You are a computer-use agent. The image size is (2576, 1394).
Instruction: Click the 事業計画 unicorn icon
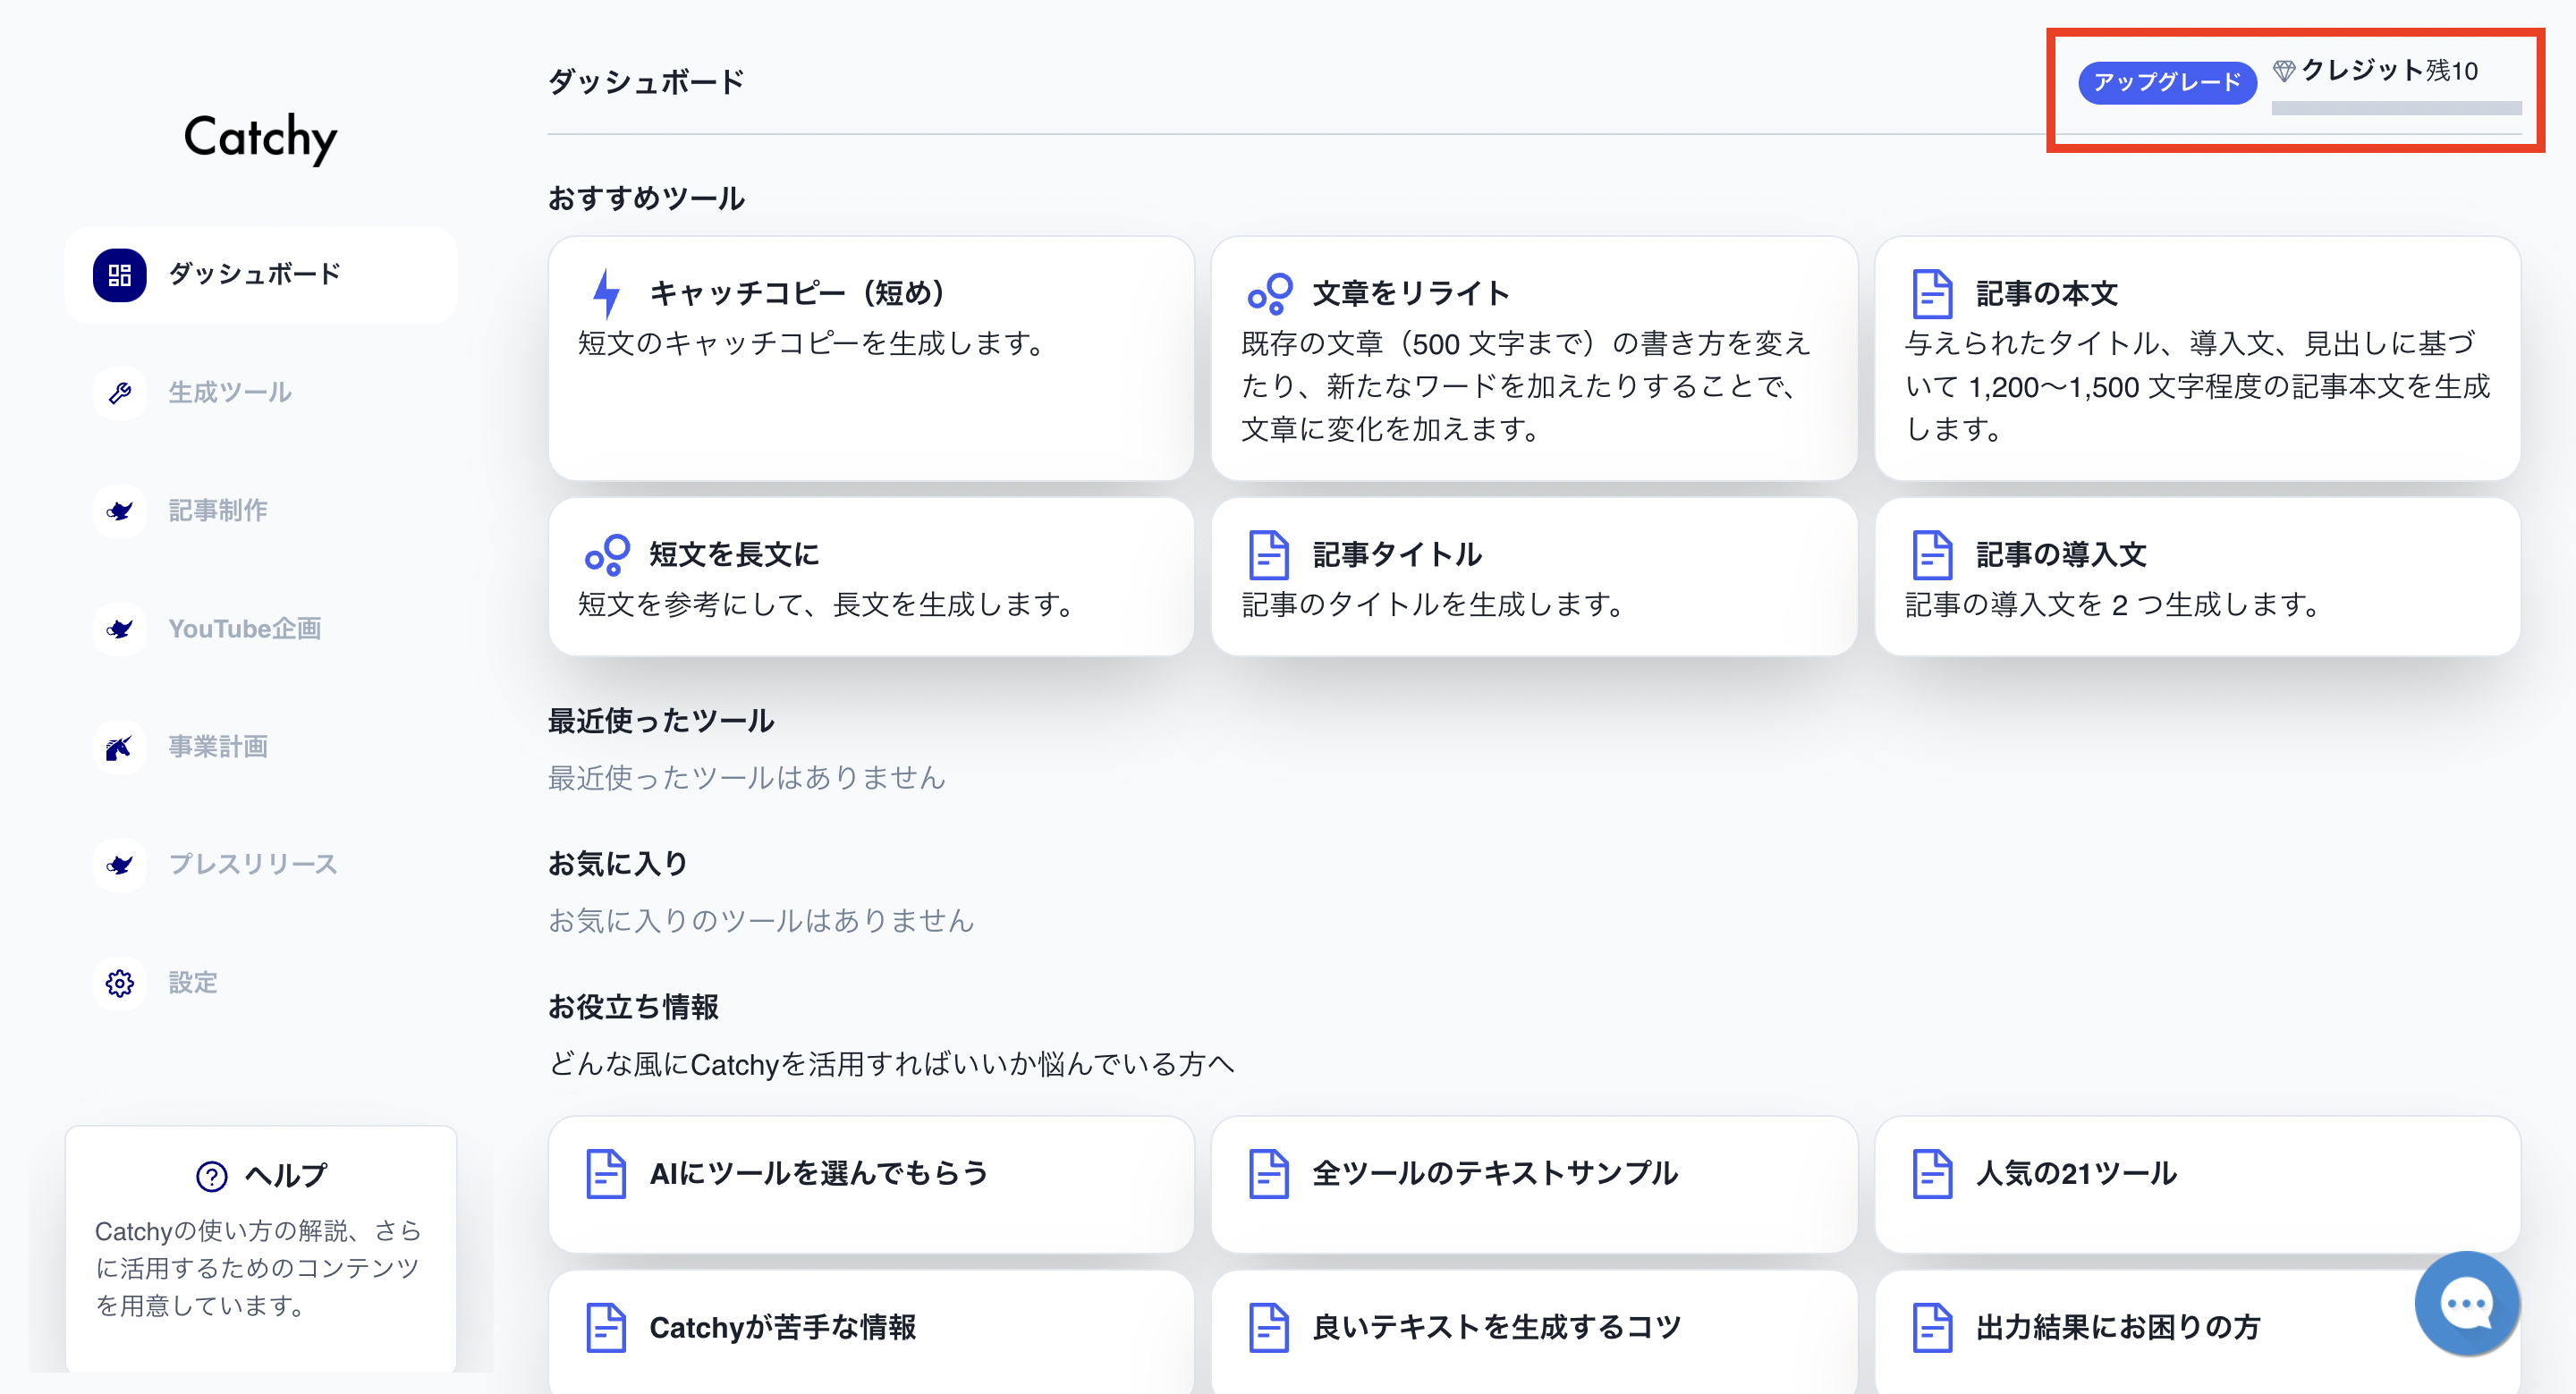pos(119,747)
